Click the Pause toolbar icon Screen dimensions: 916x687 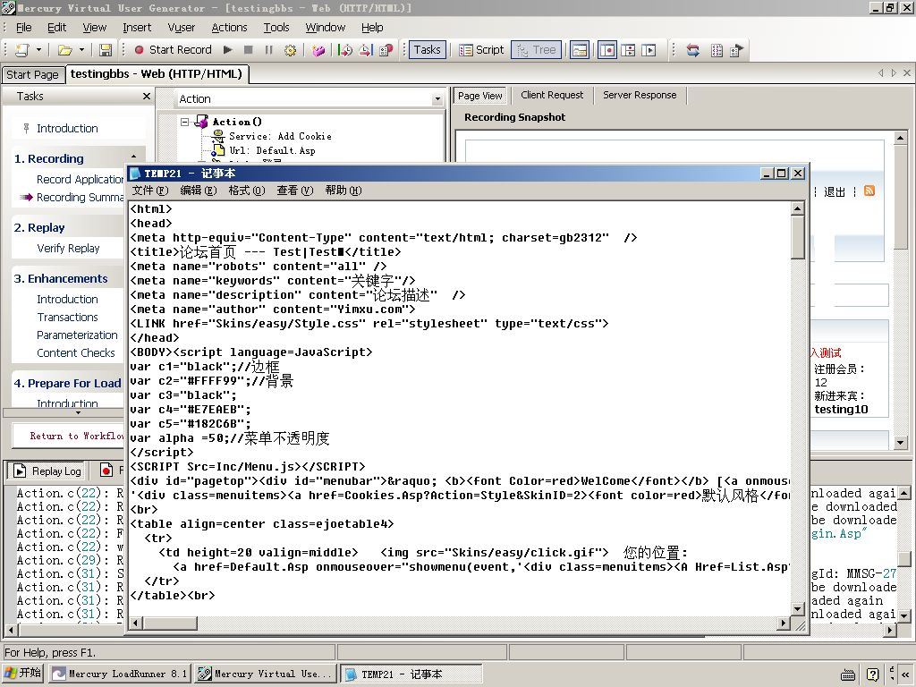click(268, 50)
